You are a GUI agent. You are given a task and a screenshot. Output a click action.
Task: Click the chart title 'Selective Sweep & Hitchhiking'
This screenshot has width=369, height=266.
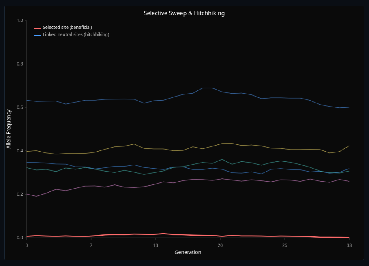tap(184, 13)
